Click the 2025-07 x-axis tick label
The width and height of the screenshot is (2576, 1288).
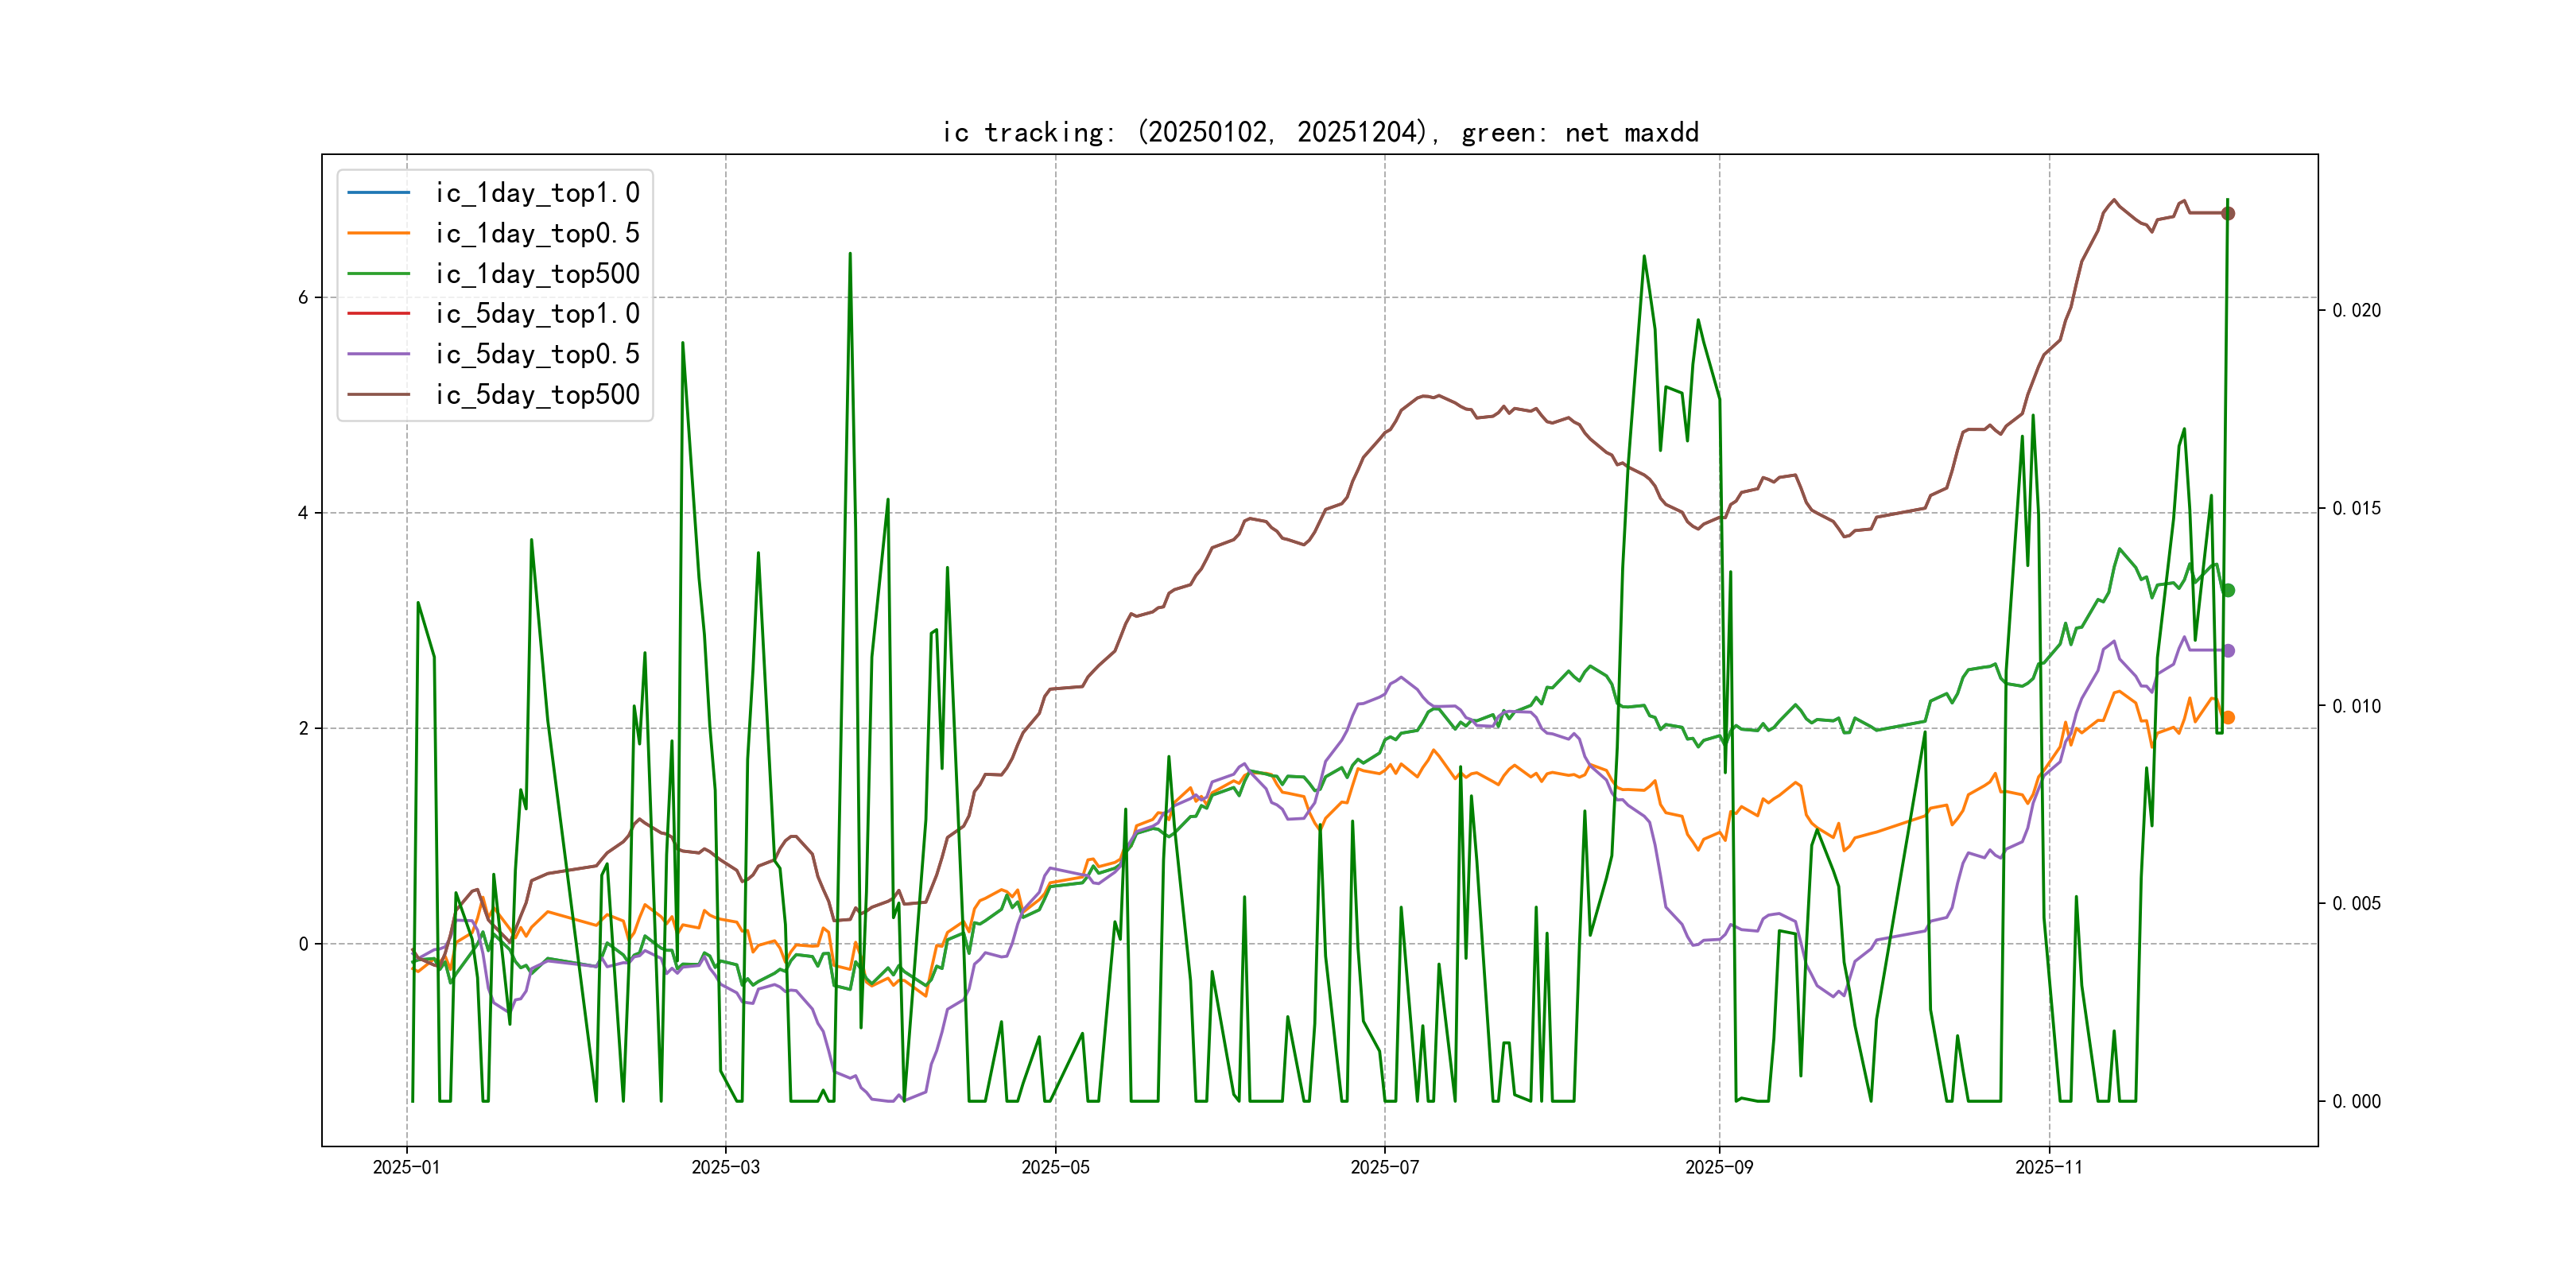(1384, 1167)
